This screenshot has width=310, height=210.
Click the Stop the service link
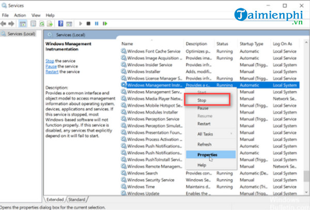click(x=50, y=61)
